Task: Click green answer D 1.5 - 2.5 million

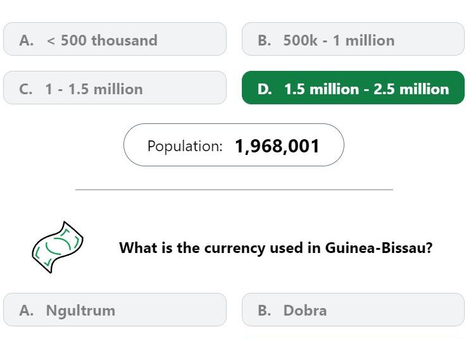Action: tap(353, 88)
